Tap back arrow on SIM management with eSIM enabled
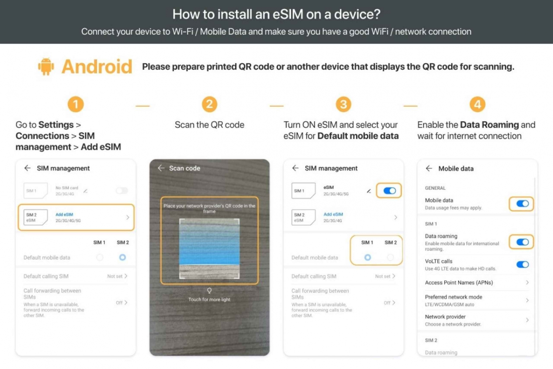 295,168
